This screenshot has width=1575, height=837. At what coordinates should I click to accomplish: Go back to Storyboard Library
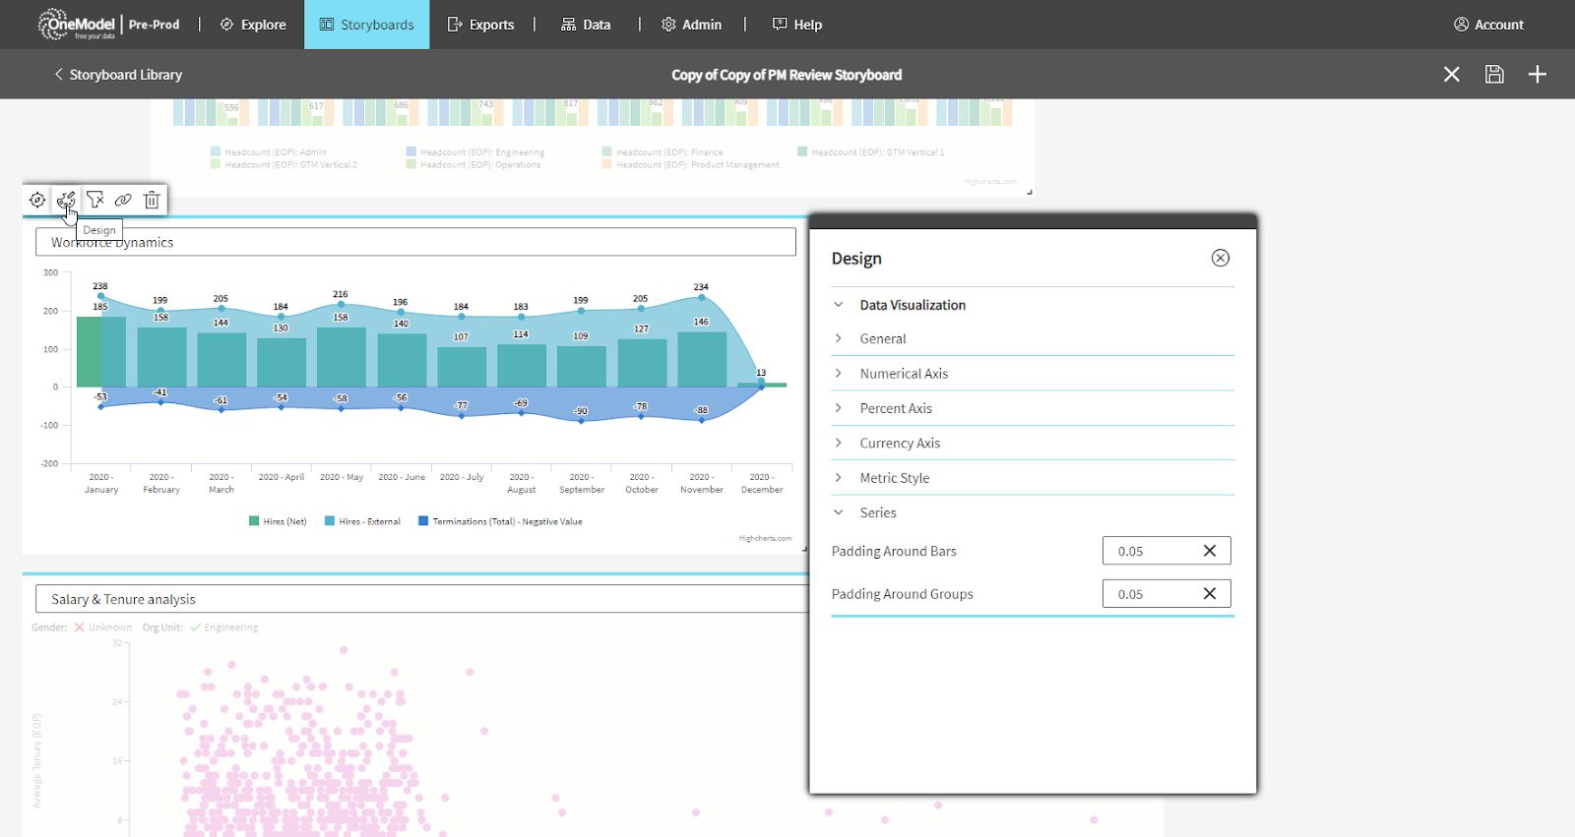click(x=118, y=75)
